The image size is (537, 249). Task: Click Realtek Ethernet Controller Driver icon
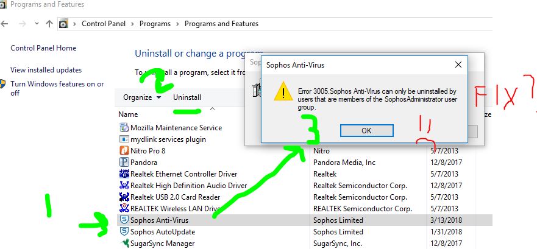(x=124, y=174)
